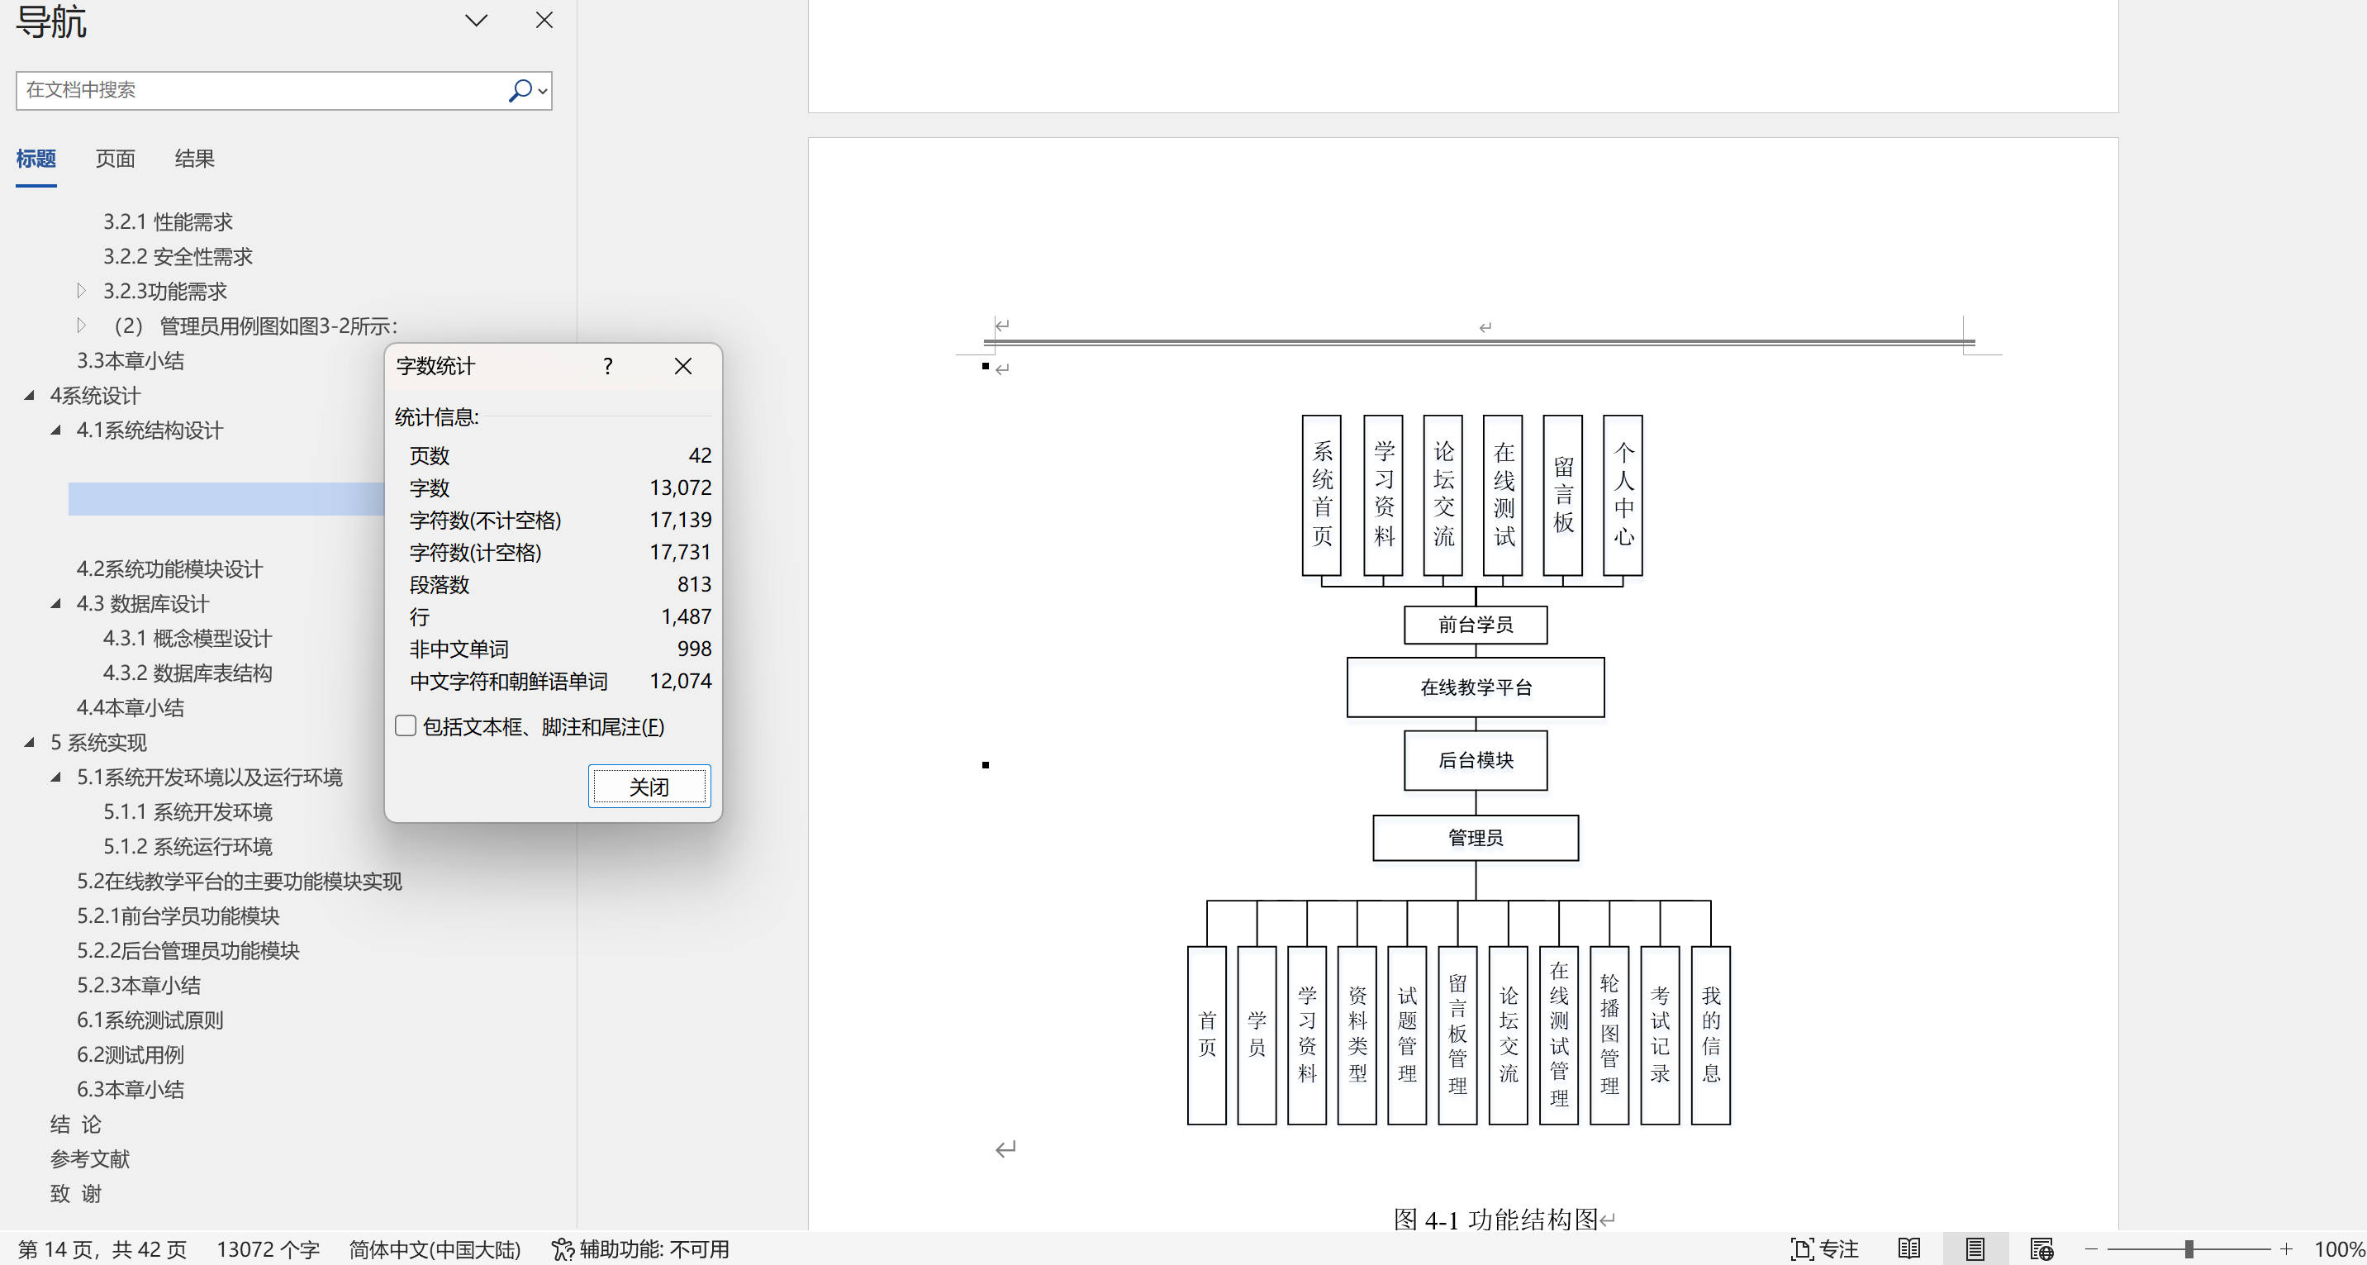Viewport: 2367px width, 1265px height.
Task: Switch to the 结果 tab
Action: click(x=194, y=158)
